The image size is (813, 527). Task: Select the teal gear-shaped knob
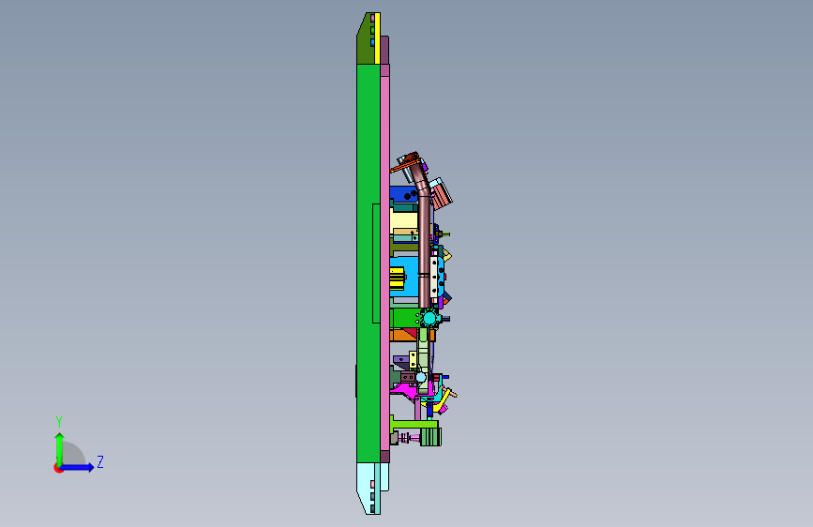pos(429,317)
